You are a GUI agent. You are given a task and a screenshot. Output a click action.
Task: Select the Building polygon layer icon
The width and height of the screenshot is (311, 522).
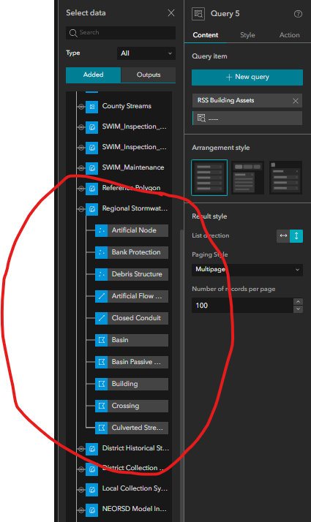(101, 384)
